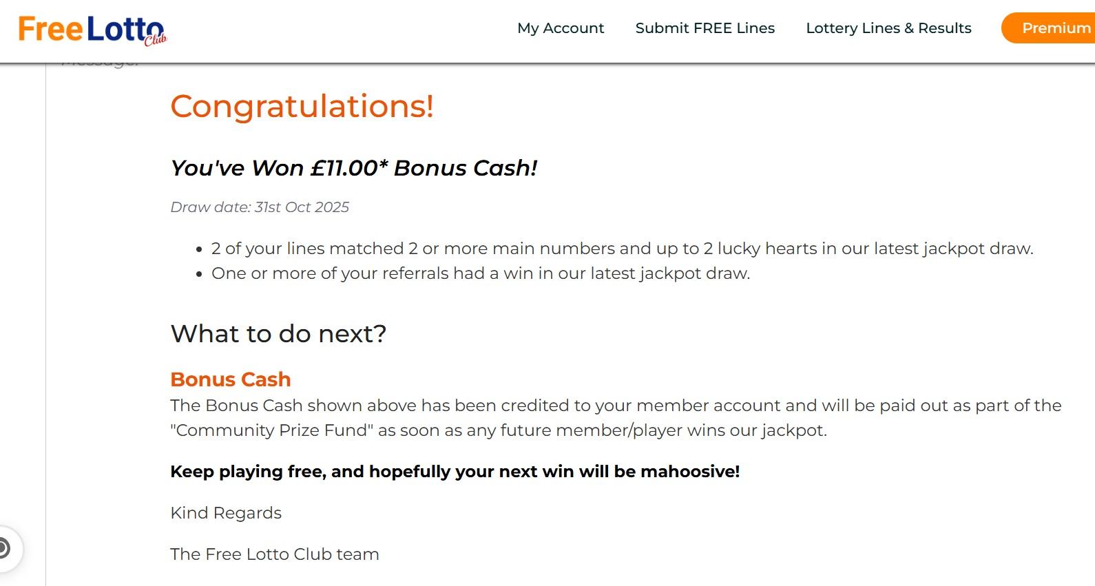Screen dimensions: 1095x586
Task: Click the bullet about referrals winning
Action: [x=480, y=273]
